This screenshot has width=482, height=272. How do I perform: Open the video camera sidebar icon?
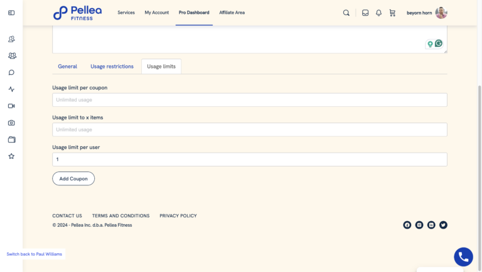[11, 106]
